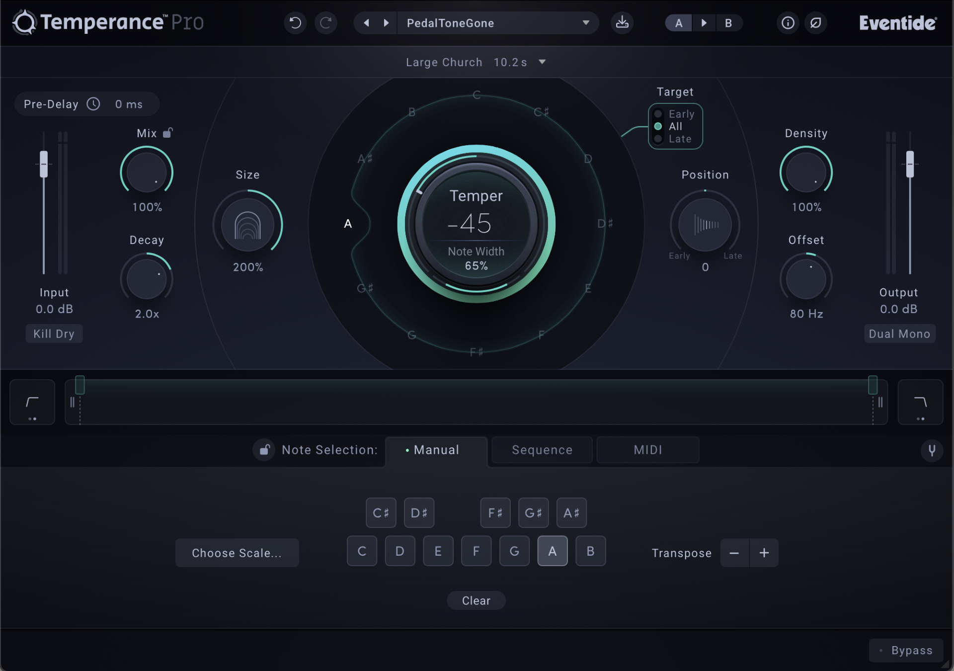Image resolution: width=954 pixels, height=671 pixels.
Task: Switch to the MIDI tab
Action: [647, 450]
